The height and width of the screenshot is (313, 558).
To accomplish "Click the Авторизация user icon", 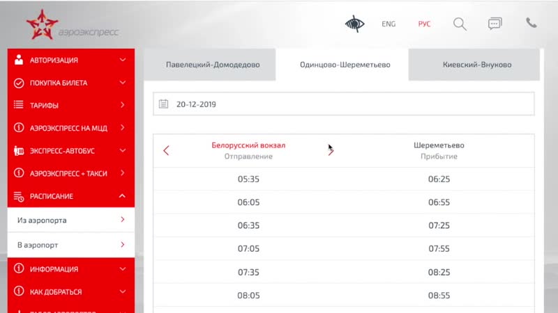I will click(x=19, y=60).
